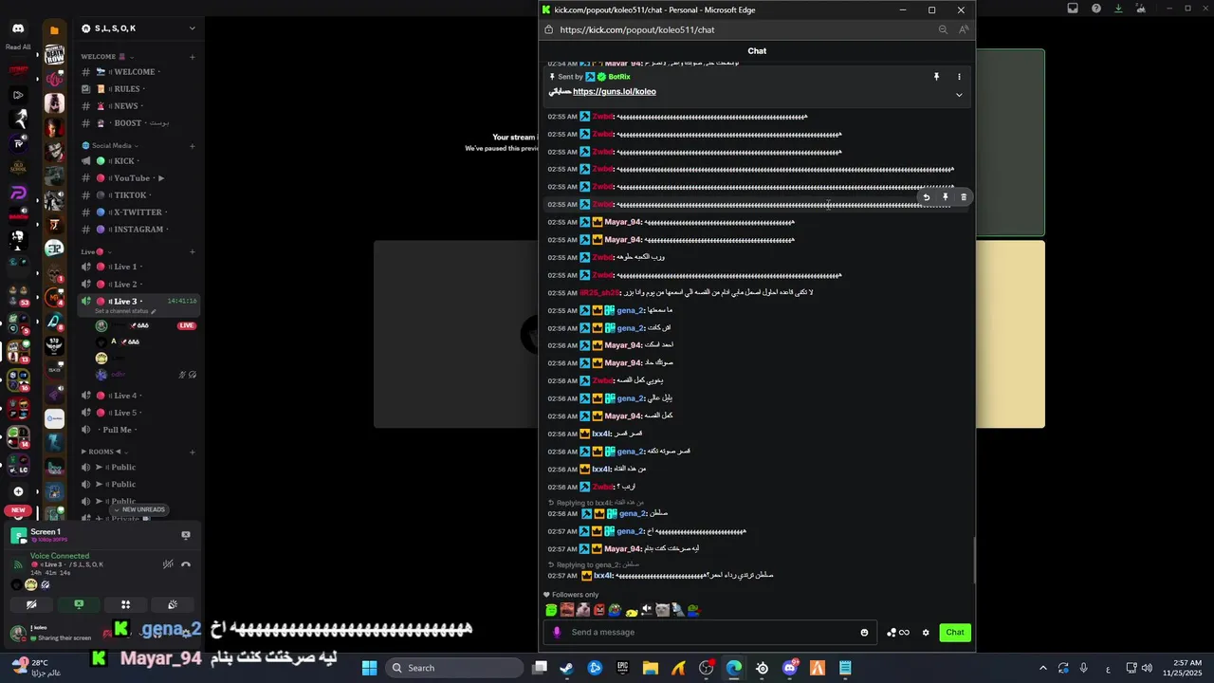Turn on camera in Discord voice panel
Viewport: 1214px width, 683px height.
tap(32, 604)
